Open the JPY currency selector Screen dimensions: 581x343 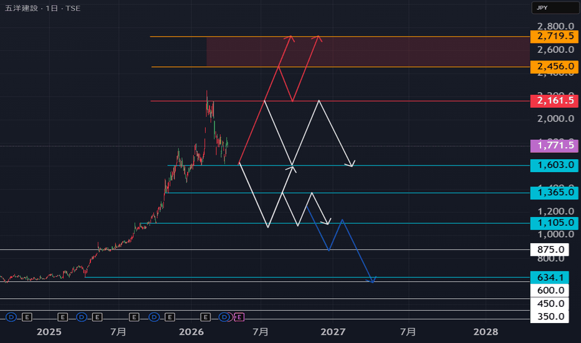pos(555,7)
